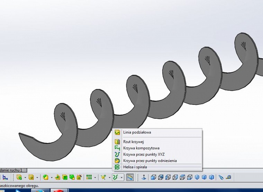Select Linia podziałowa menu entry
The image size is (263, 192).
pyautogui.click(x=157, y=132)
